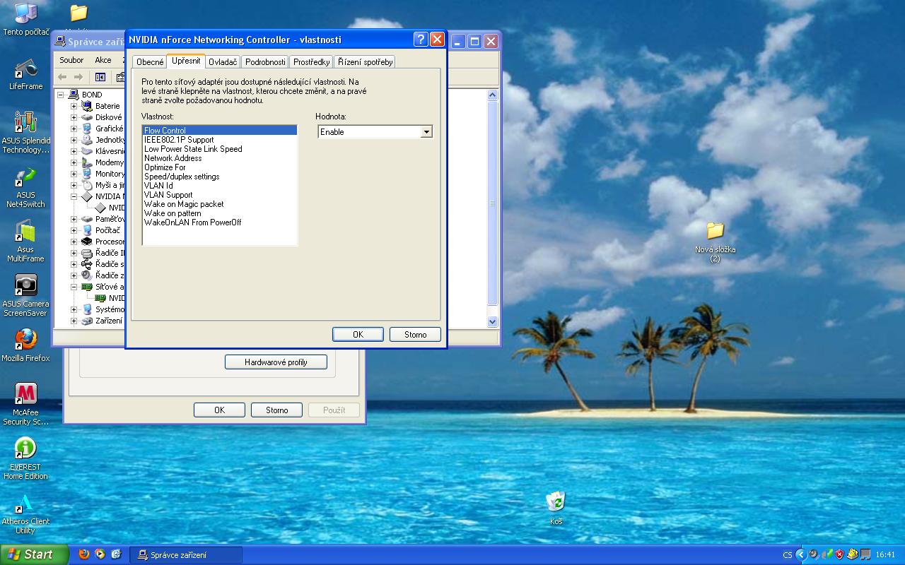Switch to the Ovladač tab
The width and height of the screenshot is (905, 565).
pos(223,62)
